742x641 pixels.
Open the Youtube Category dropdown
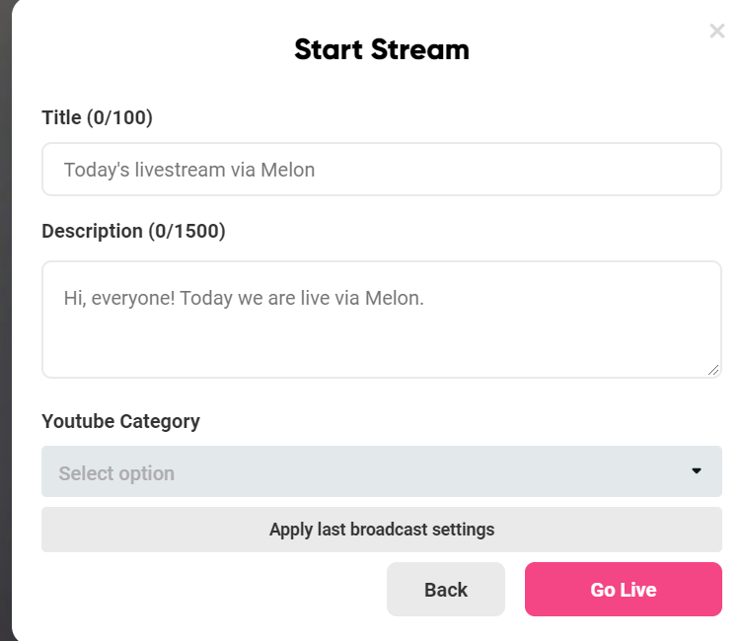(x=381, y=471)
